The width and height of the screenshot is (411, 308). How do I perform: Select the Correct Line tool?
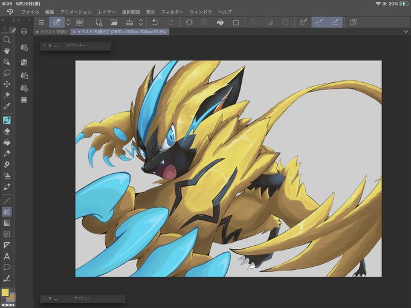click(x=7, y=278)
